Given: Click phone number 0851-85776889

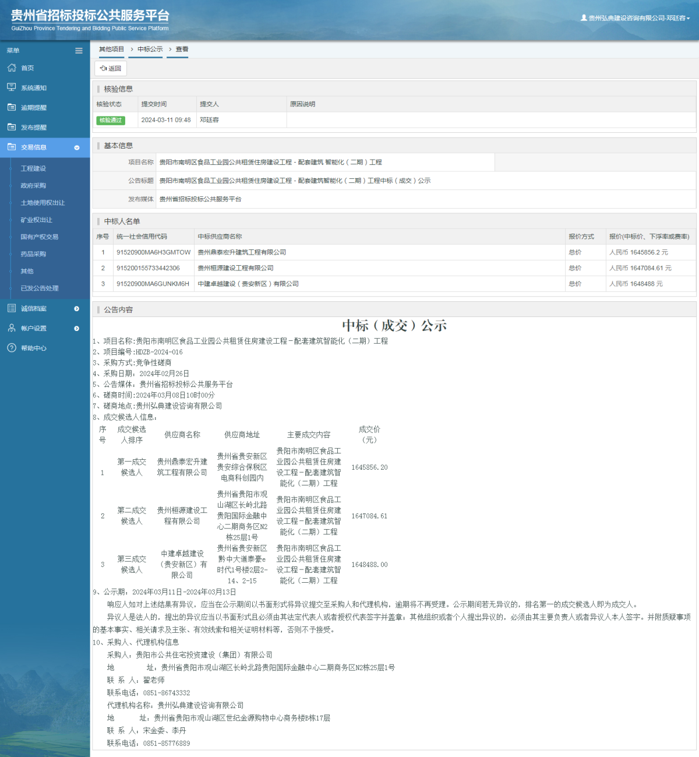Looking at the screenshot, I should [167, 744].
